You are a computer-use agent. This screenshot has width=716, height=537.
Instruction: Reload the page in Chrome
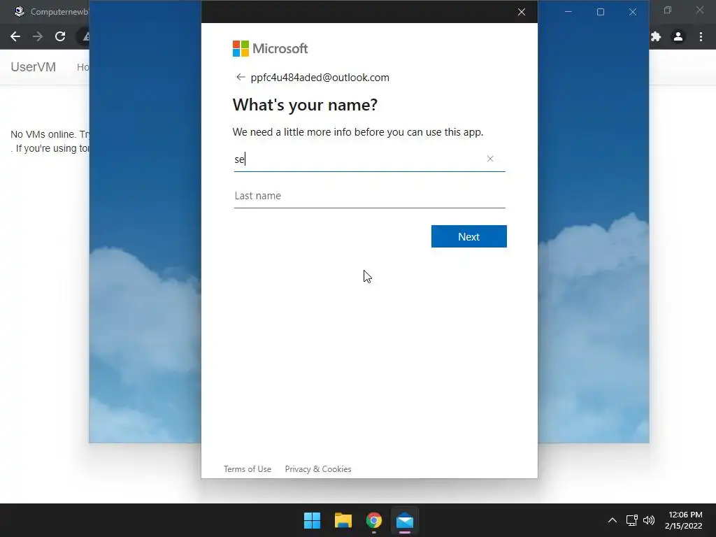(60, 36)
